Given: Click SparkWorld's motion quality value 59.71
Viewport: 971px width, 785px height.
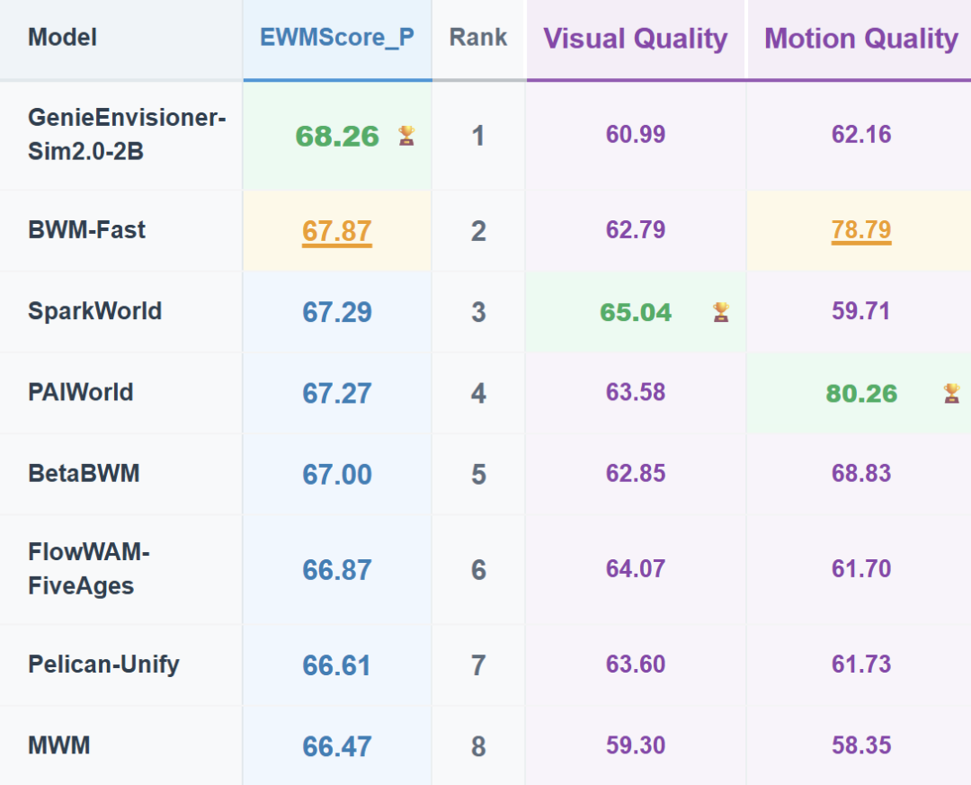Looking at the screenshot, I should point(860,311).
